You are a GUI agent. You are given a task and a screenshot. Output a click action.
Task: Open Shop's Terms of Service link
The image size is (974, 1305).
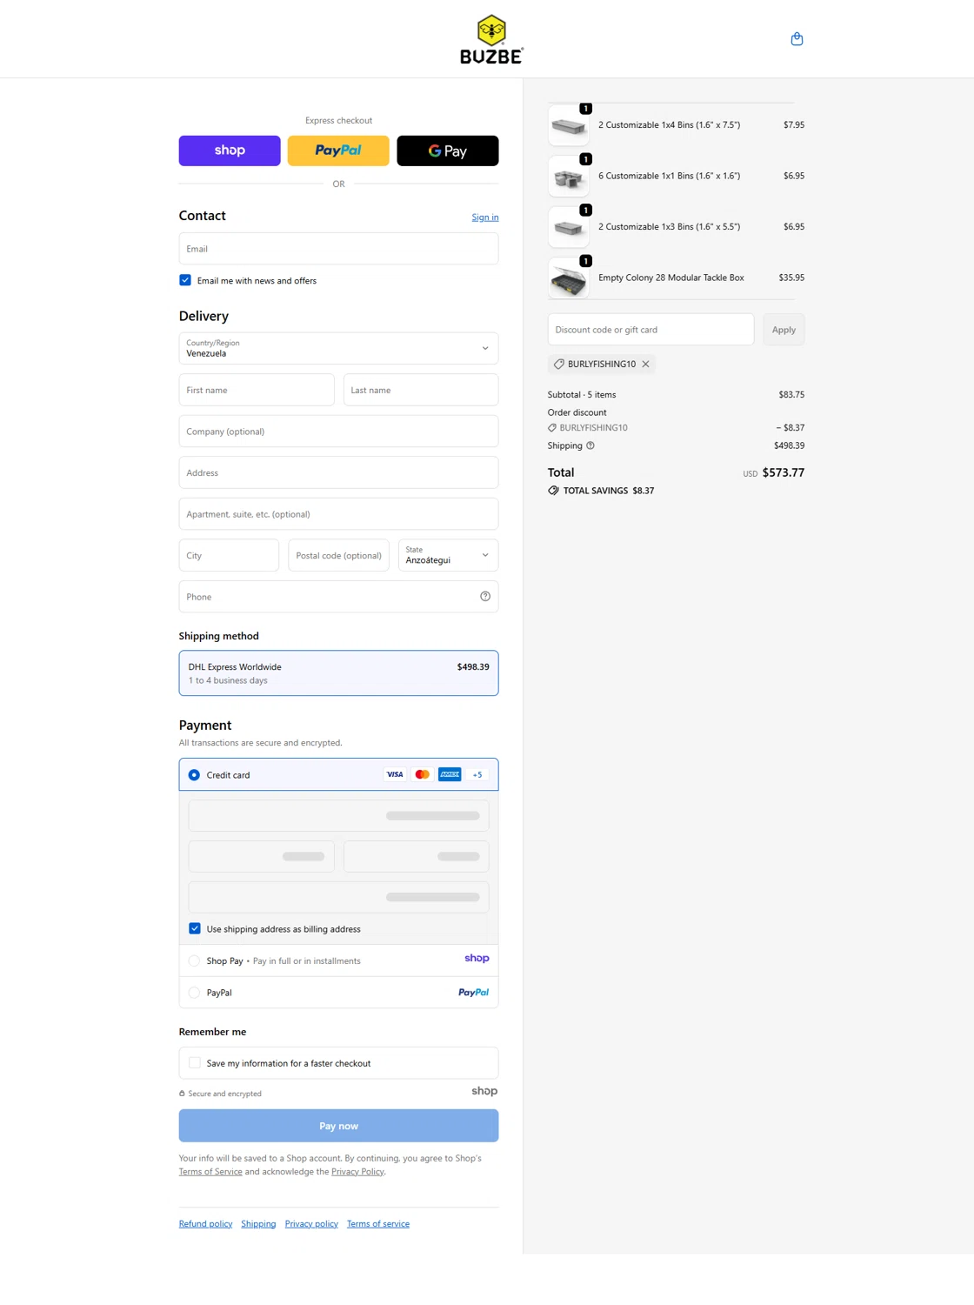tap(210, 1172)
